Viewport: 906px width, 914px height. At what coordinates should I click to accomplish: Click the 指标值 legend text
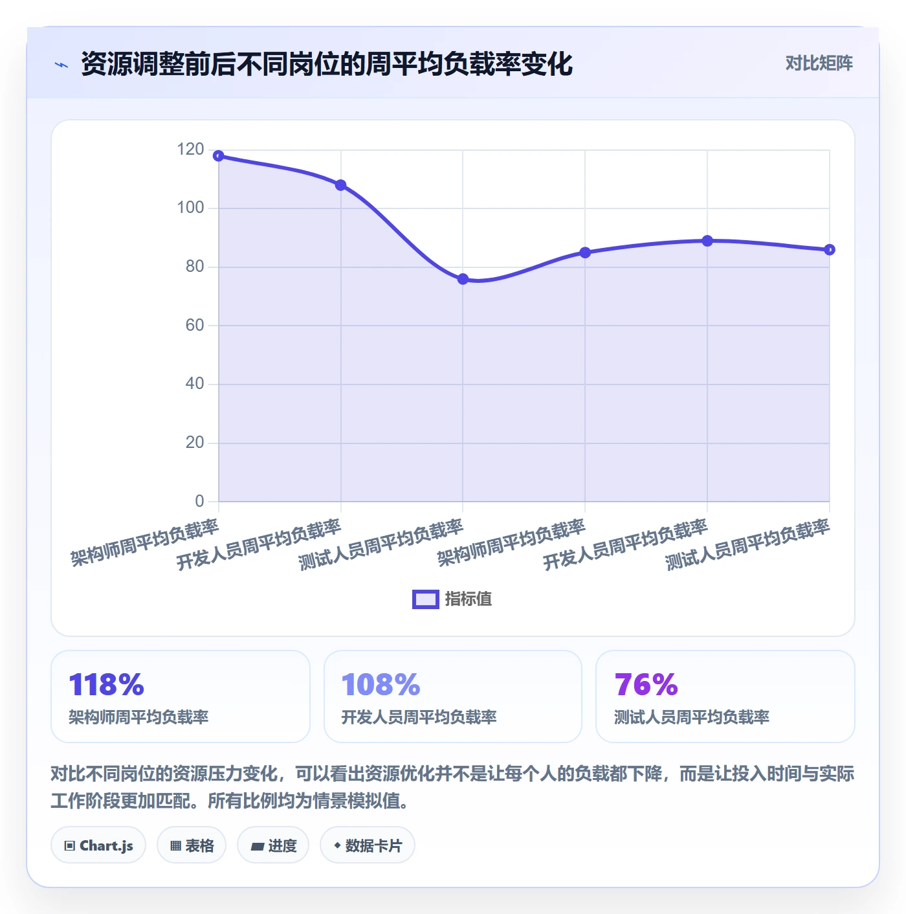pos(469,599)
